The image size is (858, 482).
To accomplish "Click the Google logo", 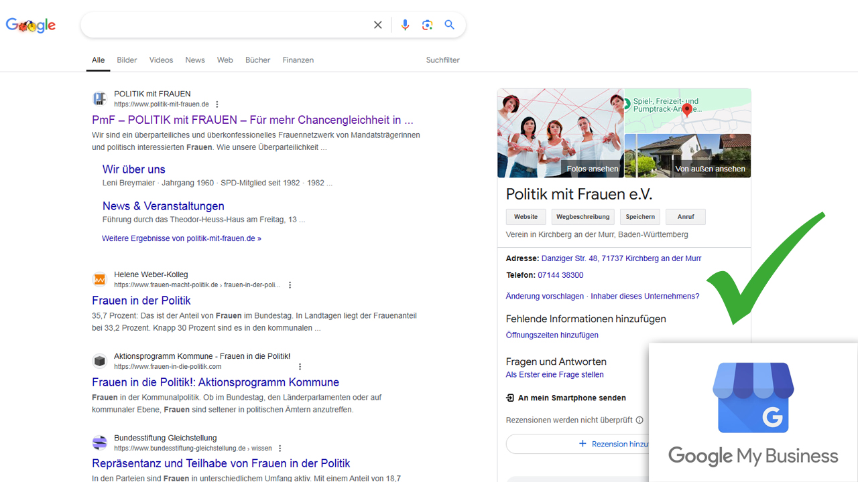I will (31, 25).
